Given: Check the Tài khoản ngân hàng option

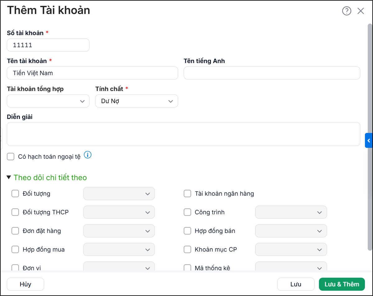Looking at the screenshot, I should point(187,194).
